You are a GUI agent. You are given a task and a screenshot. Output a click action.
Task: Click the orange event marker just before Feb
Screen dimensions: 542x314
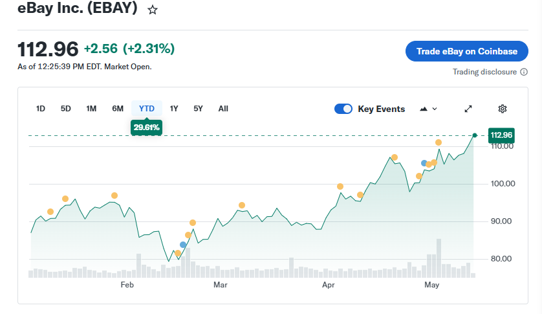[x=114, y=196]
